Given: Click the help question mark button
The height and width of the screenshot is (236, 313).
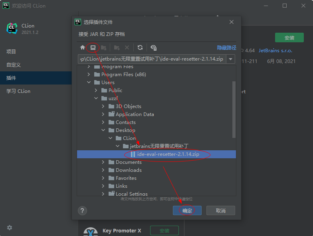Looking at the screenshot, I should [82, 210].
